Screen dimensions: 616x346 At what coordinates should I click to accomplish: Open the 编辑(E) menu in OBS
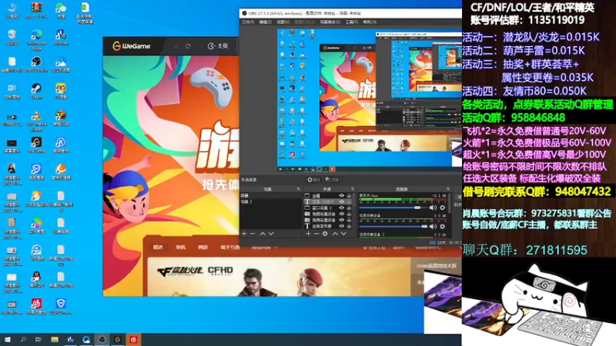[265, 22]
